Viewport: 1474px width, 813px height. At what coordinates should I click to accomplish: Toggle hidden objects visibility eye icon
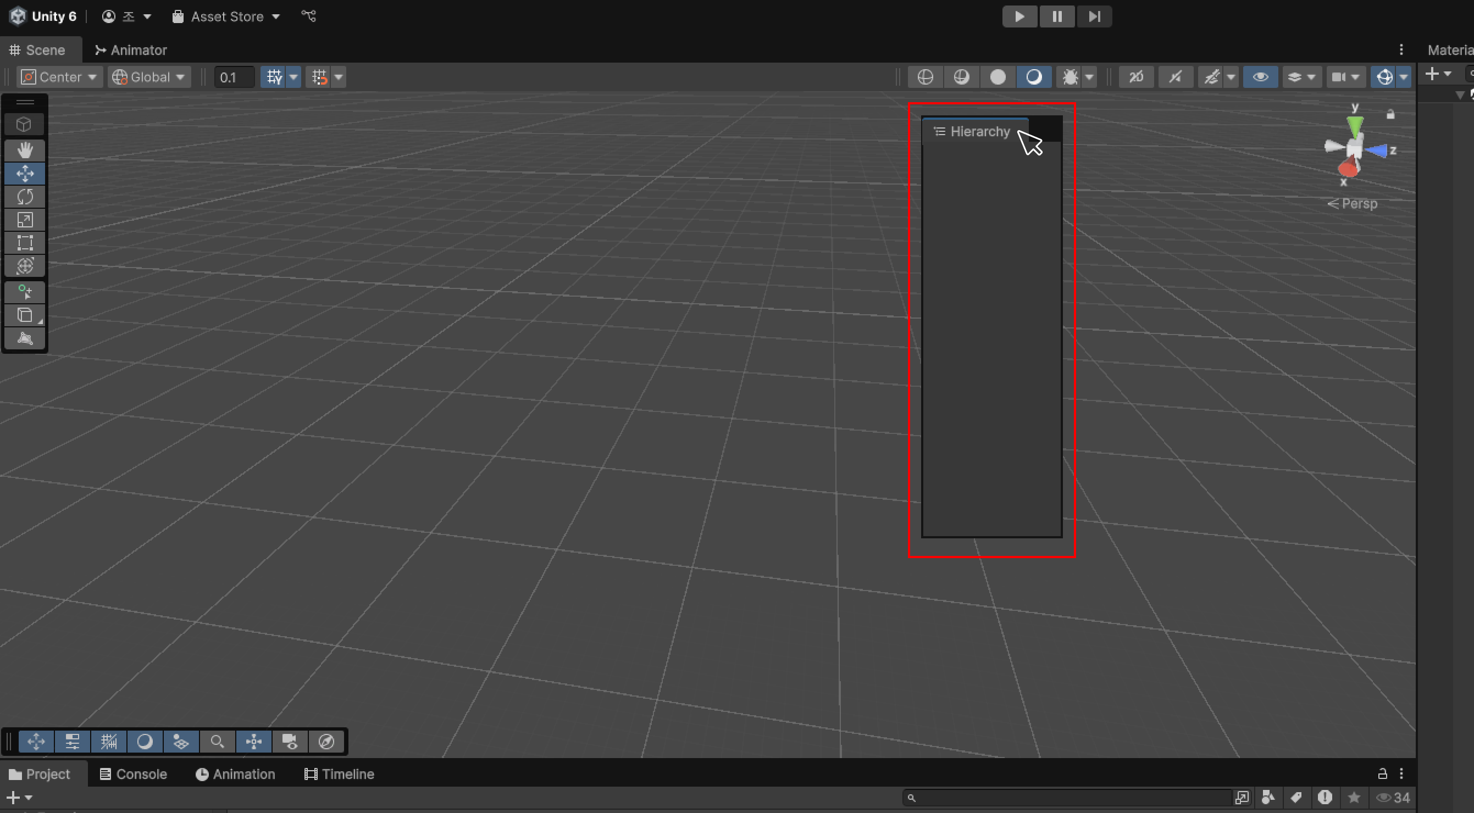(x=1260, y=77)
